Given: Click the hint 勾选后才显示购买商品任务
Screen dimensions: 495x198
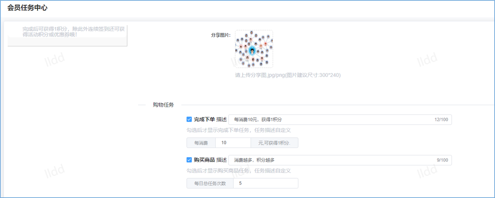Looking at the screenshot, I should click(x=239, y=171).
